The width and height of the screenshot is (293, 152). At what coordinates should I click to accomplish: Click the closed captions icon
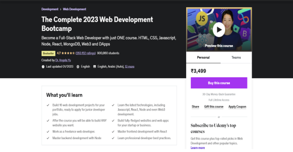point(94,66)
